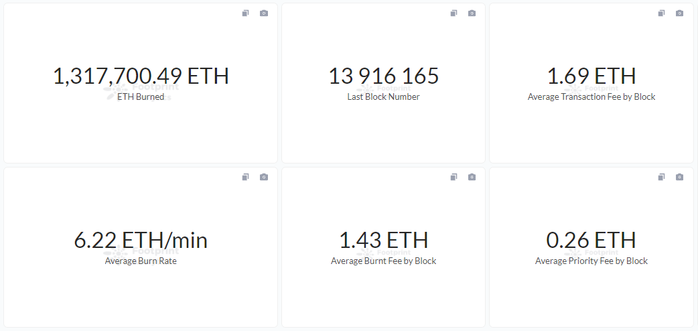The width and height of the screenshot is (698, 331).
Task: Click camera icon on Average Burn Rate card
Action: click(x=264, y=178)
